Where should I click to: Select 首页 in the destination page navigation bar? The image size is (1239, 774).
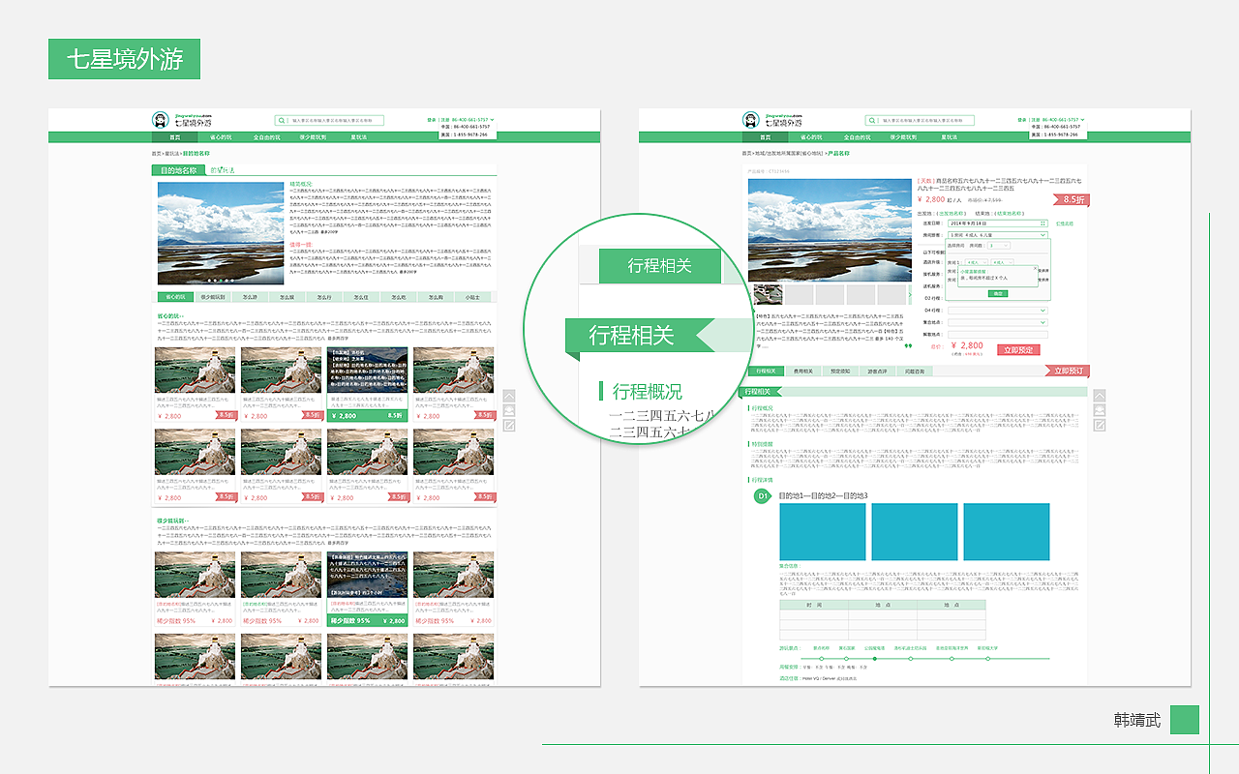point(175,137)
